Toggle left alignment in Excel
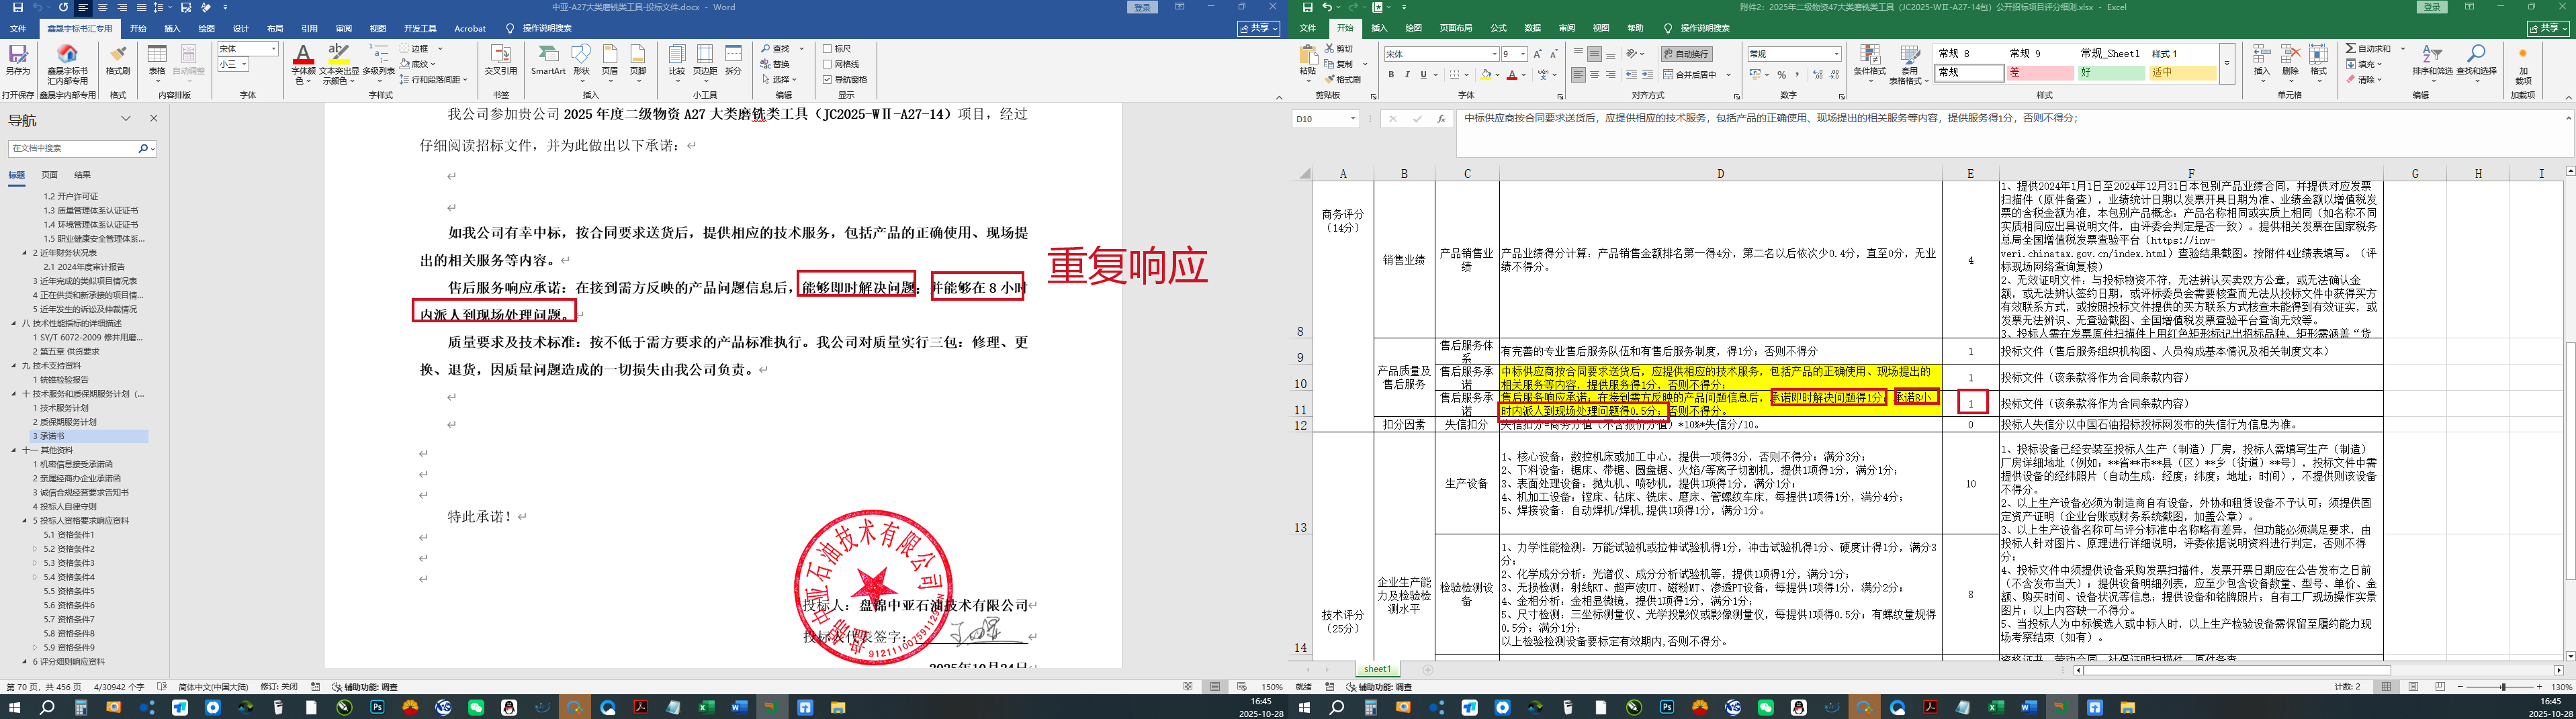The height and width of the screenshot is (719, 2576). [1578, 75]
